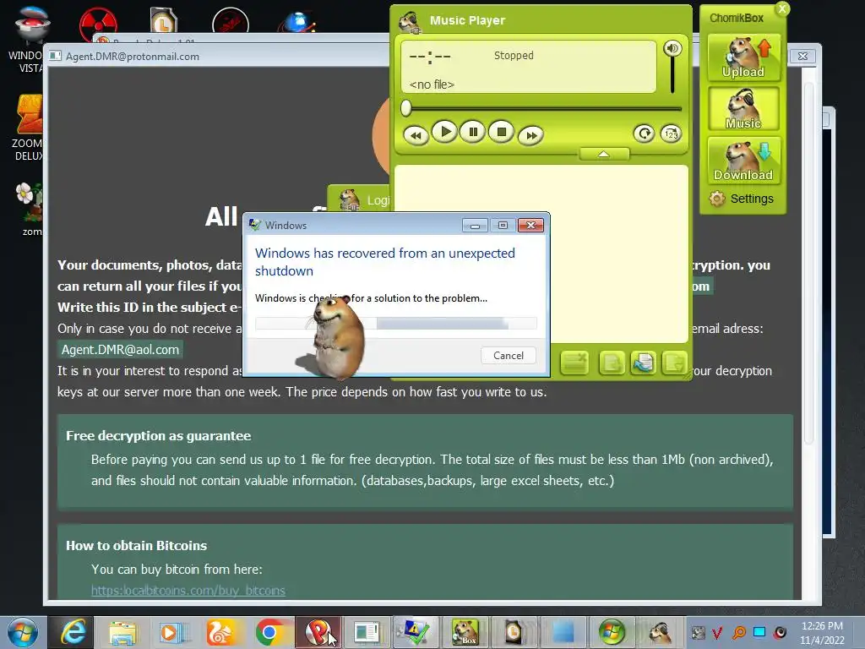Click the remove-from-playlist icon in Music Player

574,363
